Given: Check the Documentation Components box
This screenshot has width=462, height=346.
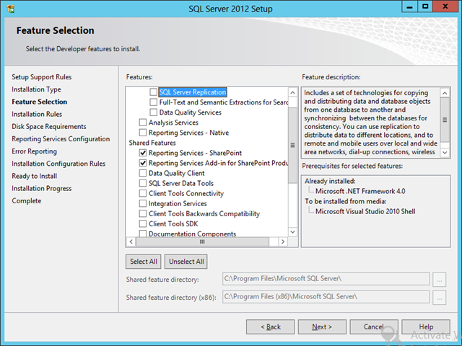Looking at the screenshot, I should point(143,234).
